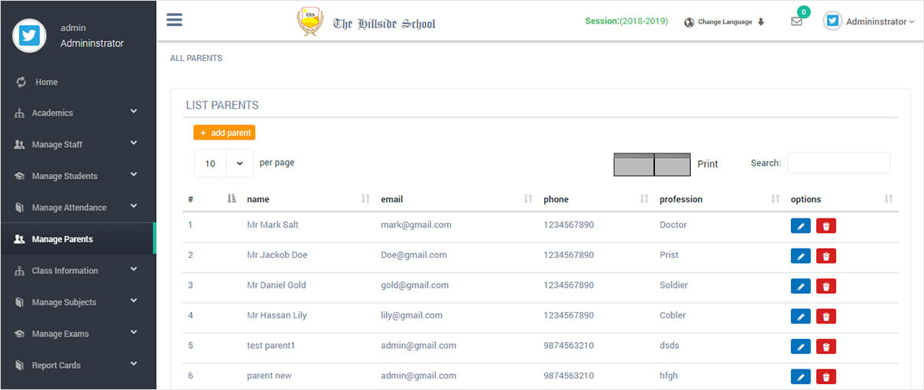
Task: Delete Mr Jackob Doe using trash icon
Action: (x=826, y=256)
